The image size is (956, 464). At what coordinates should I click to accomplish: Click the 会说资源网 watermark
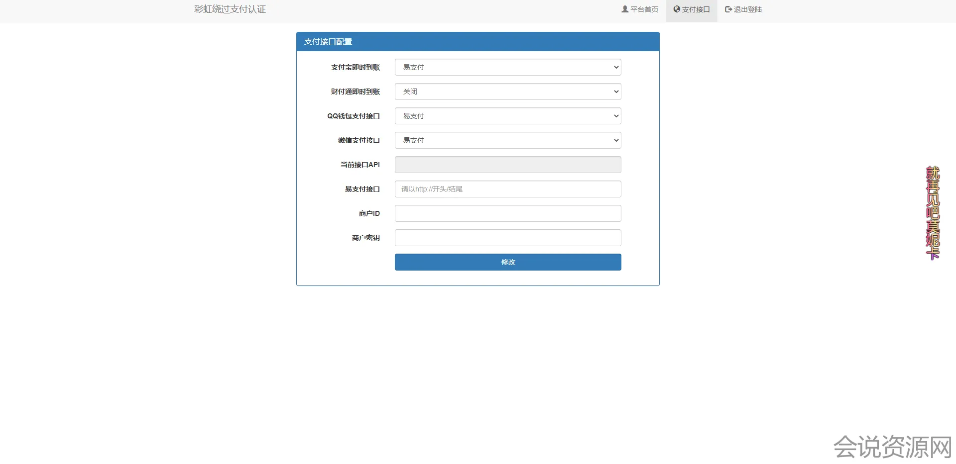(892, 447)
